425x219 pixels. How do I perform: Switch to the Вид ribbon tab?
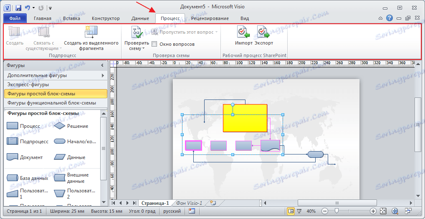[x=245, y=18]
